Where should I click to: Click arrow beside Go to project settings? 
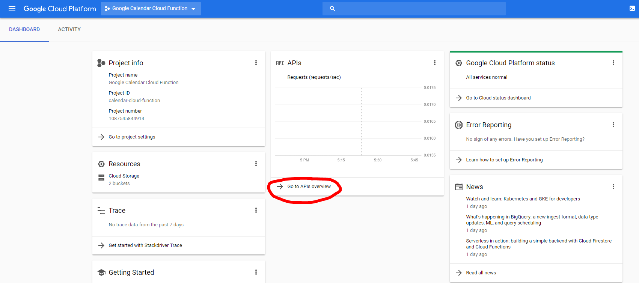101,137
